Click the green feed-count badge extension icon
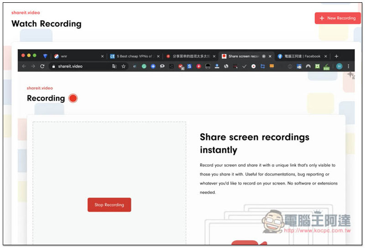The width and height of the screenshot is (365, 248). point(327,67)
